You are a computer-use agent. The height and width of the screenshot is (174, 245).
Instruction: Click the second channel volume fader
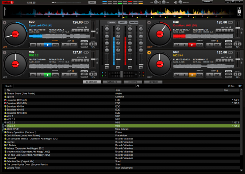click(x=118, y=59)
